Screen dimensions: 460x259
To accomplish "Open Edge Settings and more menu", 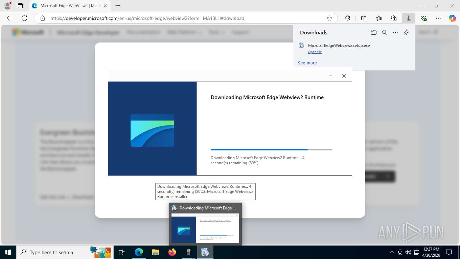I will click(438, 18).
